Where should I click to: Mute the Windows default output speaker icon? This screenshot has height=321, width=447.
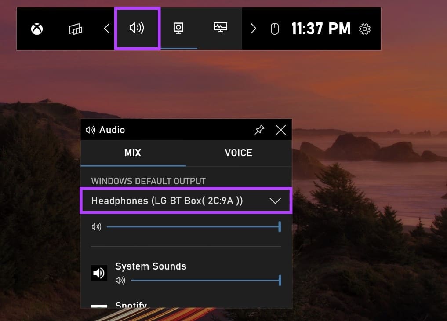point(96,227)
